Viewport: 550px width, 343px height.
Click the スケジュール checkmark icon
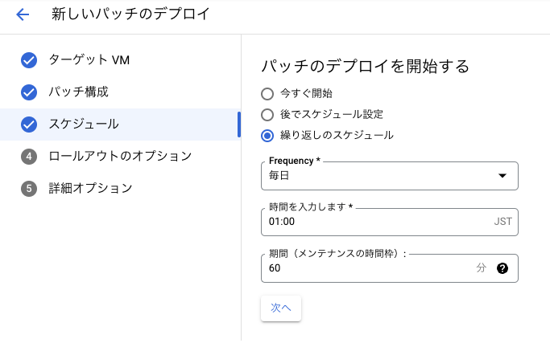click(x=29, y=125)
